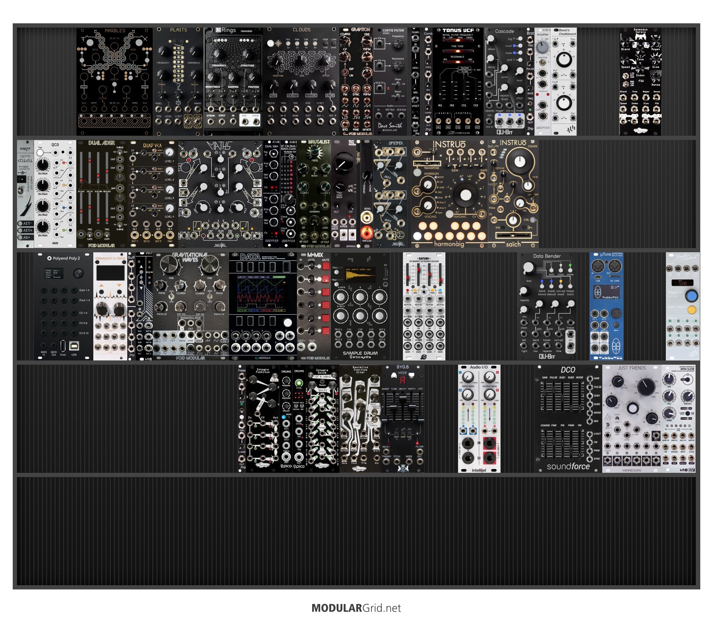This screenshot has height=617, width=713.
Task: Click the waveform display on Sample Drum
Action: [361, 275]
